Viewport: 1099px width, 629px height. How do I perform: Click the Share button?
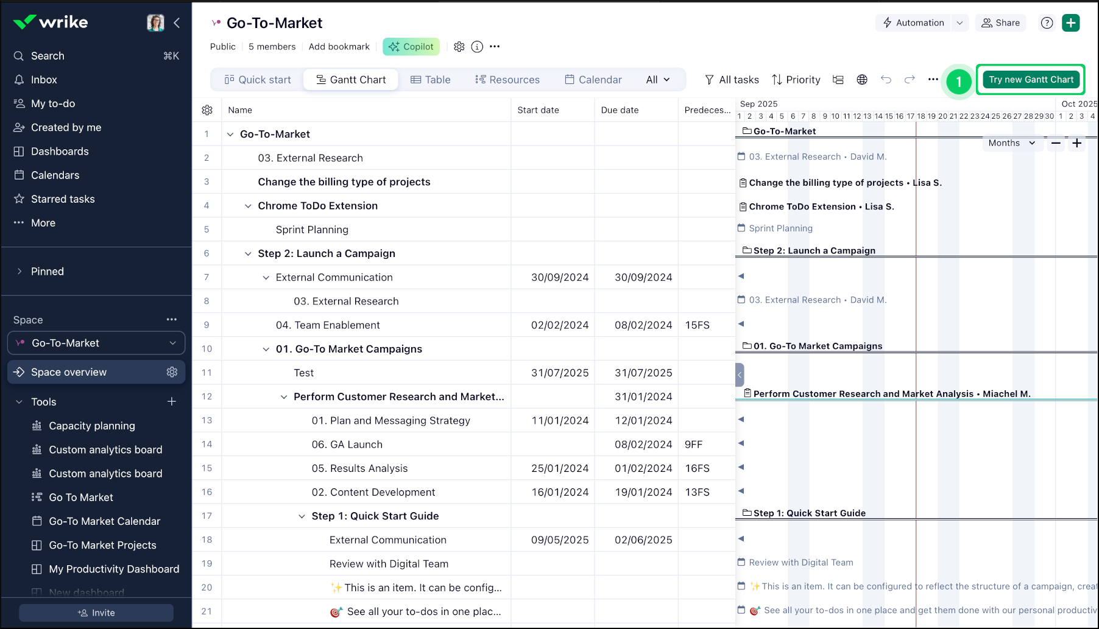pos(1000,23)
